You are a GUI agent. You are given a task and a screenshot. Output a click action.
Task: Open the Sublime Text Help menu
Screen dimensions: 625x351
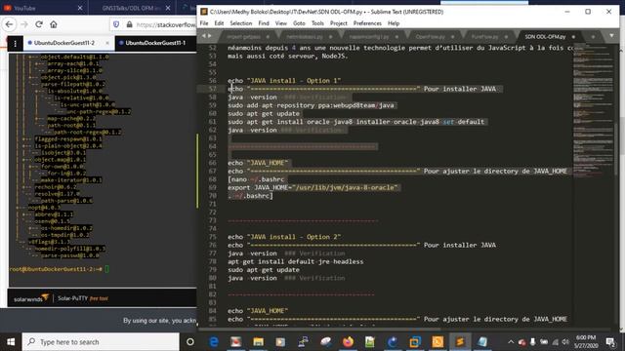(x=394, y=23)
